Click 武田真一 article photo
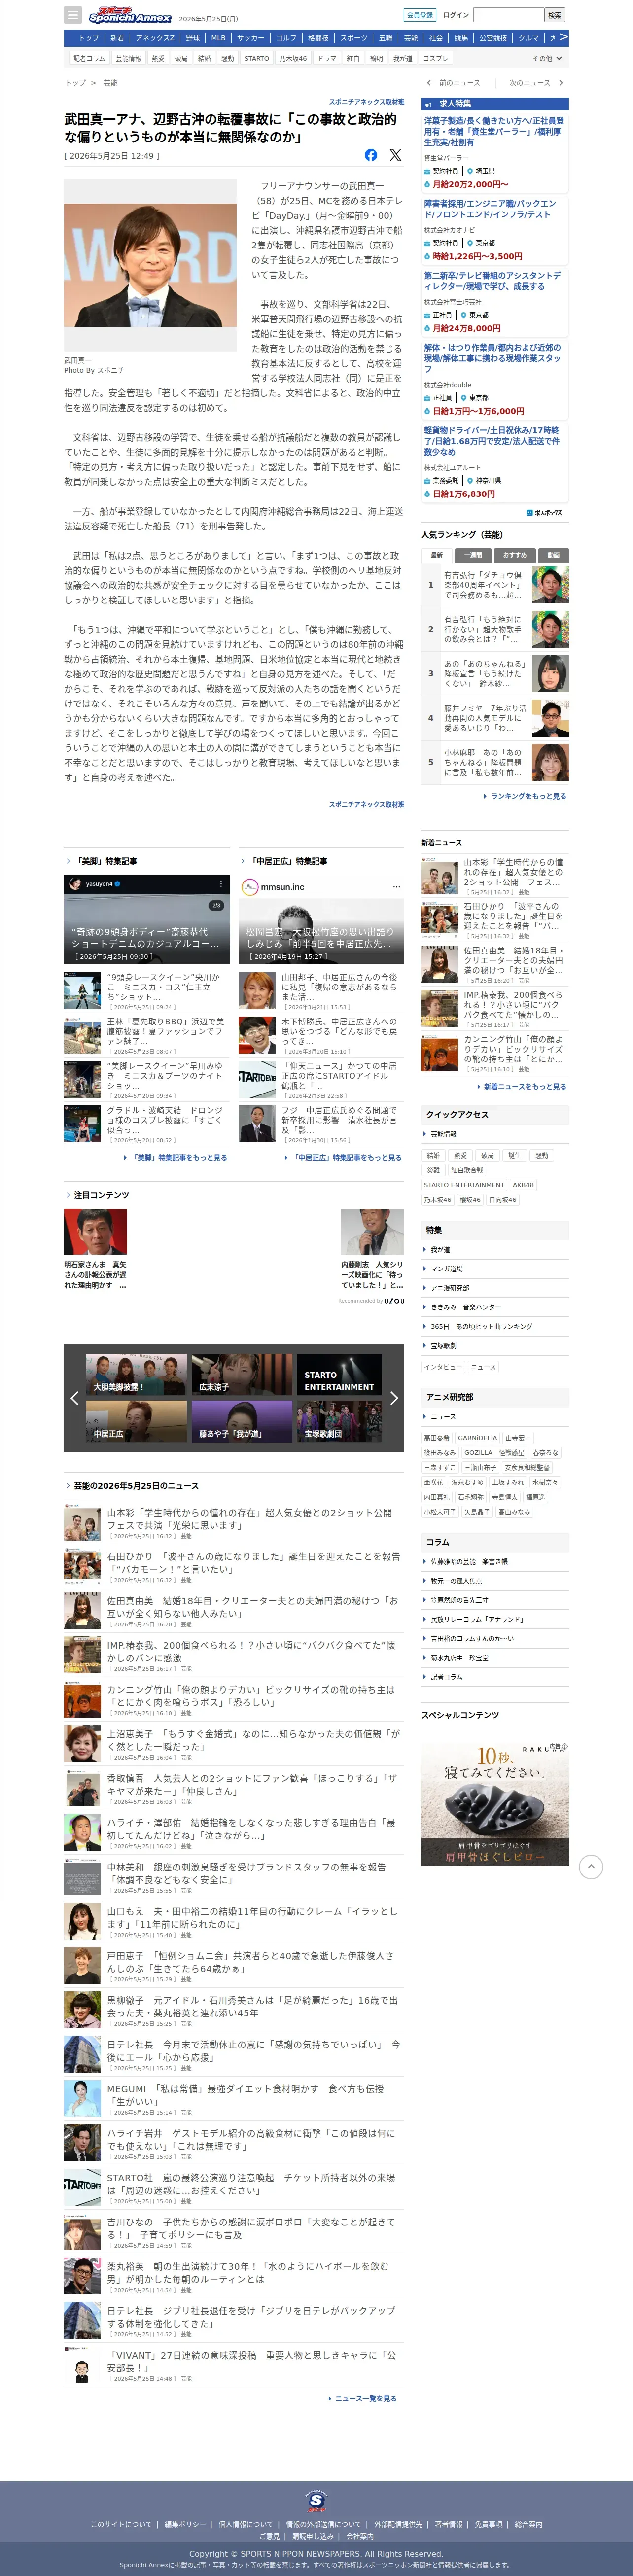The height and width of the screenshot is (2576, 633). (150, 266)
